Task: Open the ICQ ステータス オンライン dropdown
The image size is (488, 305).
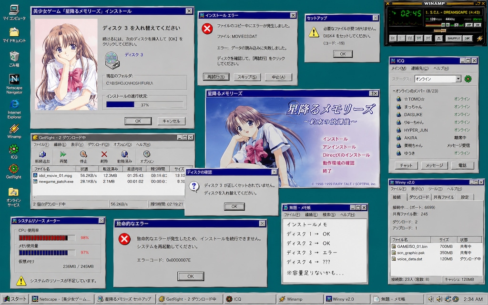Action: tap(458, 79)
